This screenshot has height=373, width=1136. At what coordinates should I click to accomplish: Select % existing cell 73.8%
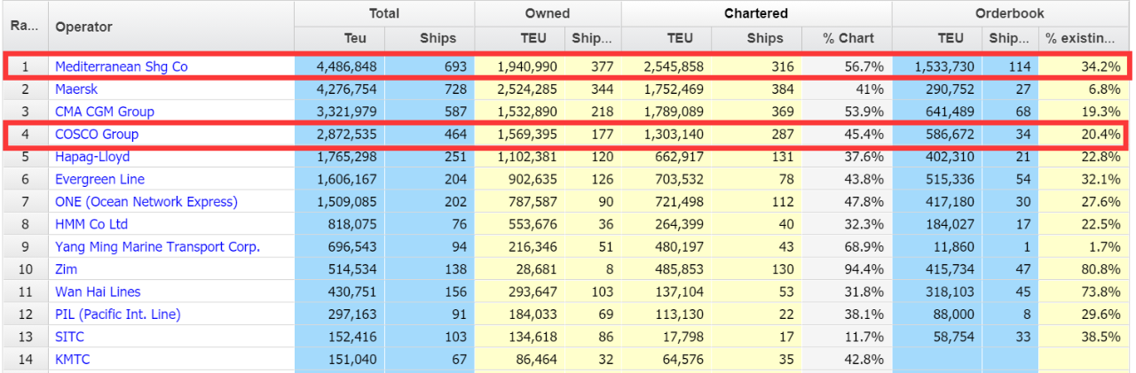(1084, 291)
